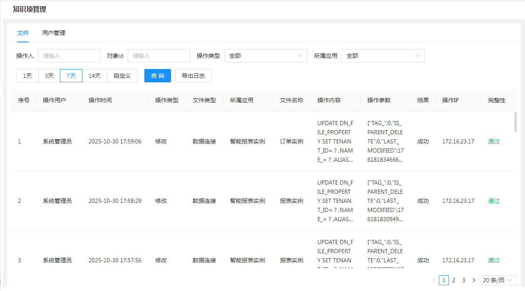This screenshot has width=525, height=291.
Task: Switch to the 用户管理 tab
Action: coord(54,33)
